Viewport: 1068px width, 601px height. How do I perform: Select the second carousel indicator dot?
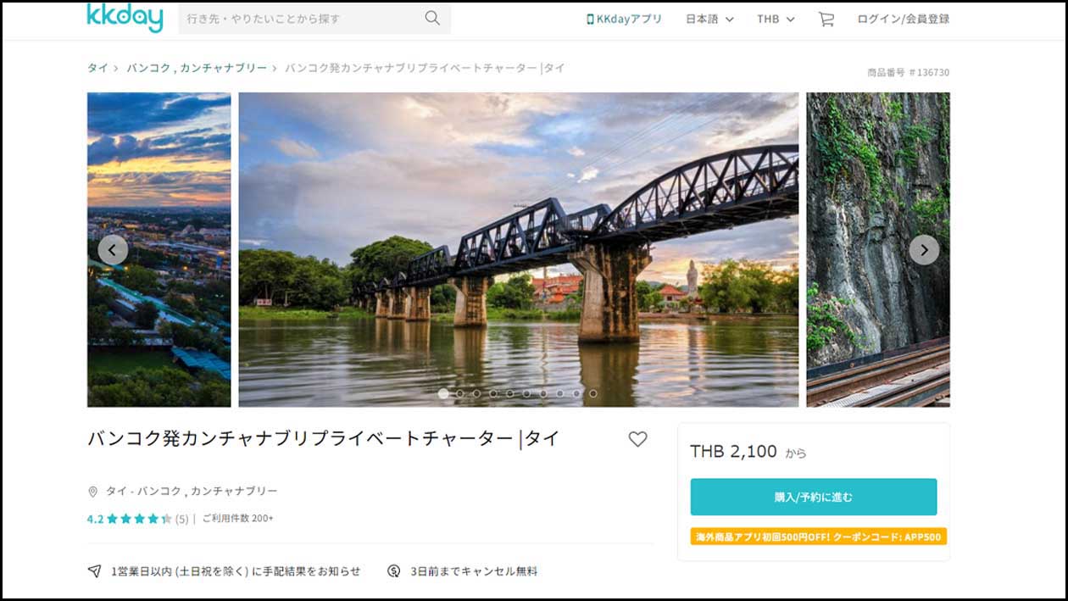(x=460, y=393)
